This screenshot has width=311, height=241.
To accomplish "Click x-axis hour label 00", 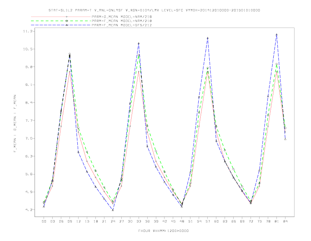I will pos(44,221).
